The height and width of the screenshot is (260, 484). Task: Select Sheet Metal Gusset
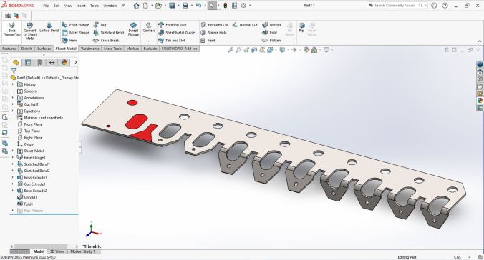[x=177, y=33]
